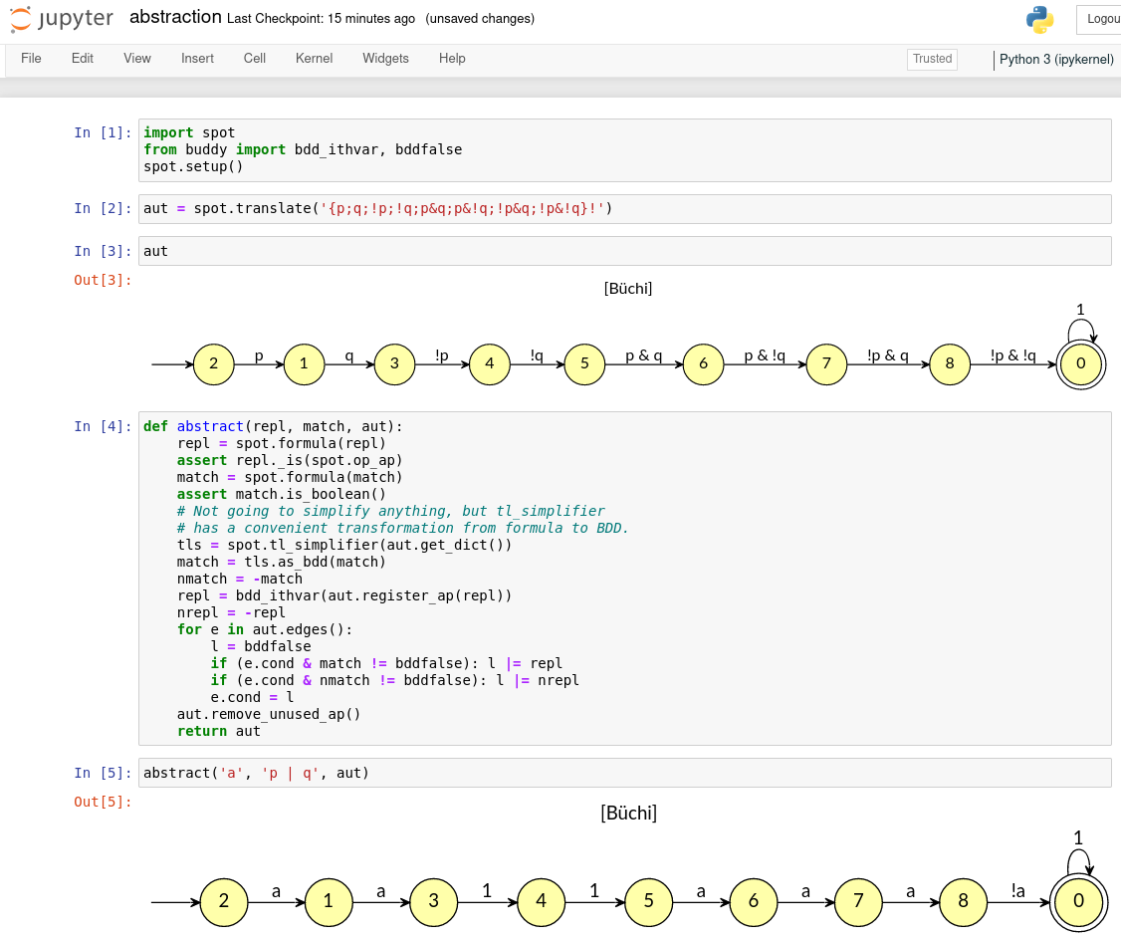Image resolution: width=1121 pixels, height=939 pixels.
Task: Click state 5 in the Out[3] automaton
Action: pos(584,364)
